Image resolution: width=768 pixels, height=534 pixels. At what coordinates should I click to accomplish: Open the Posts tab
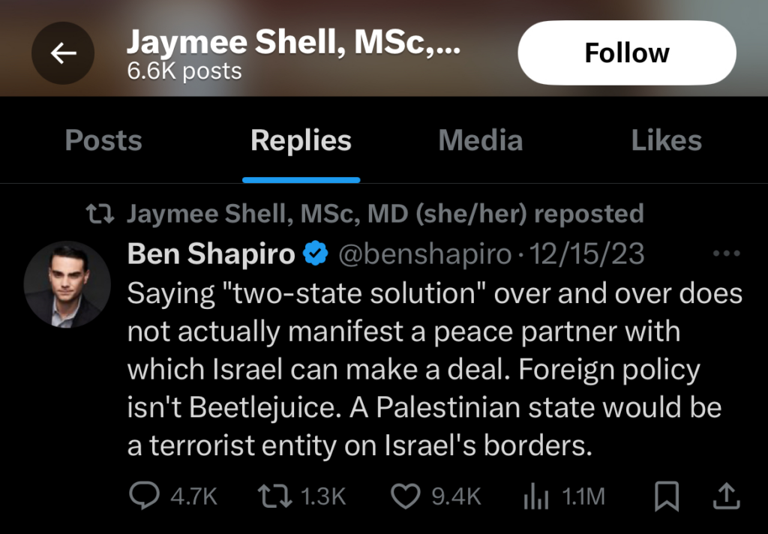coord(103,140)
